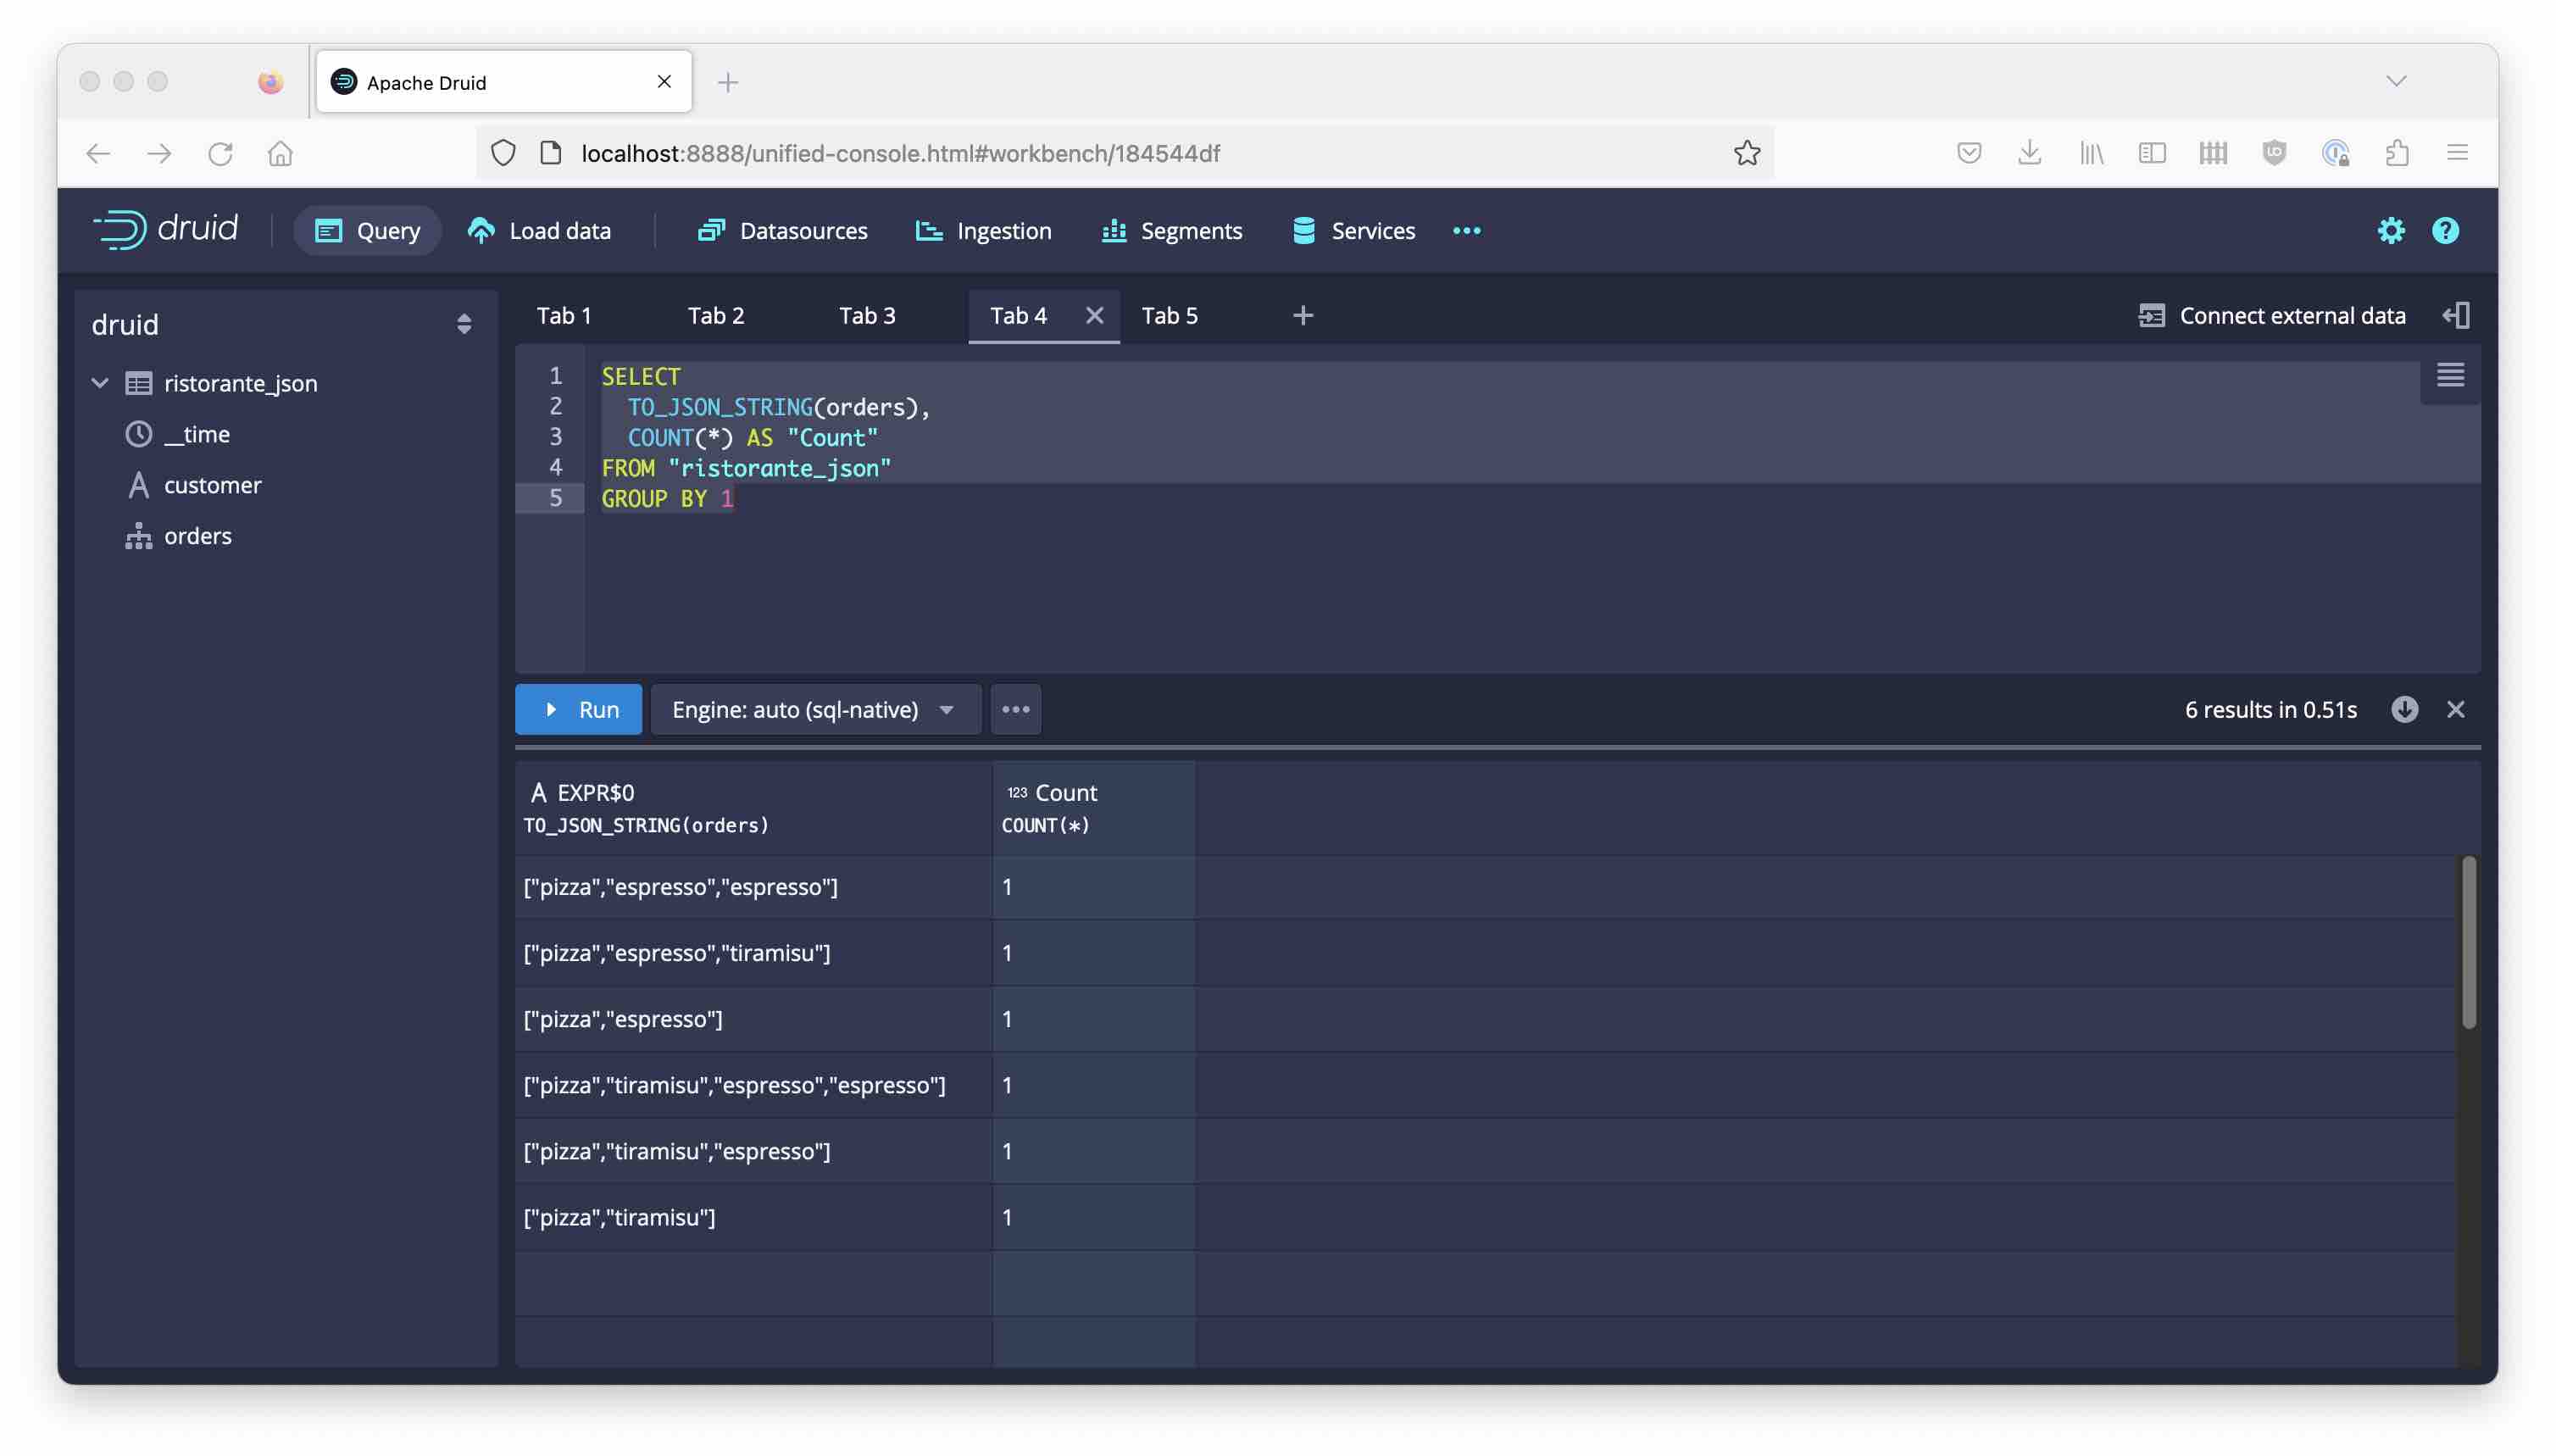Select Tab 5 in the query workbench
Viewport: 2556px width, 1456px height.
coord(1170,316)
